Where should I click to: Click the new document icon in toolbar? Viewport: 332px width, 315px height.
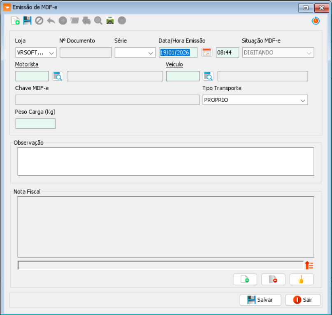[x=16, y=21]
